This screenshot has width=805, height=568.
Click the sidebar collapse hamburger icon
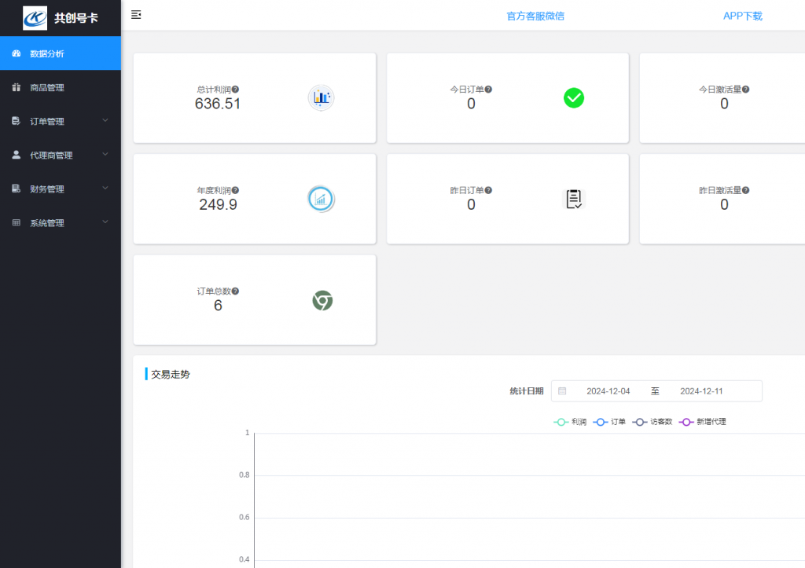(136, 15)
